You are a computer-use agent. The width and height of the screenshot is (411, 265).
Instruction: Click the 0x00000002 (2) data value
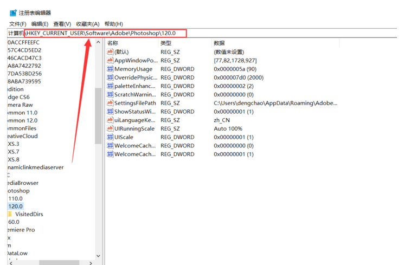234,86
